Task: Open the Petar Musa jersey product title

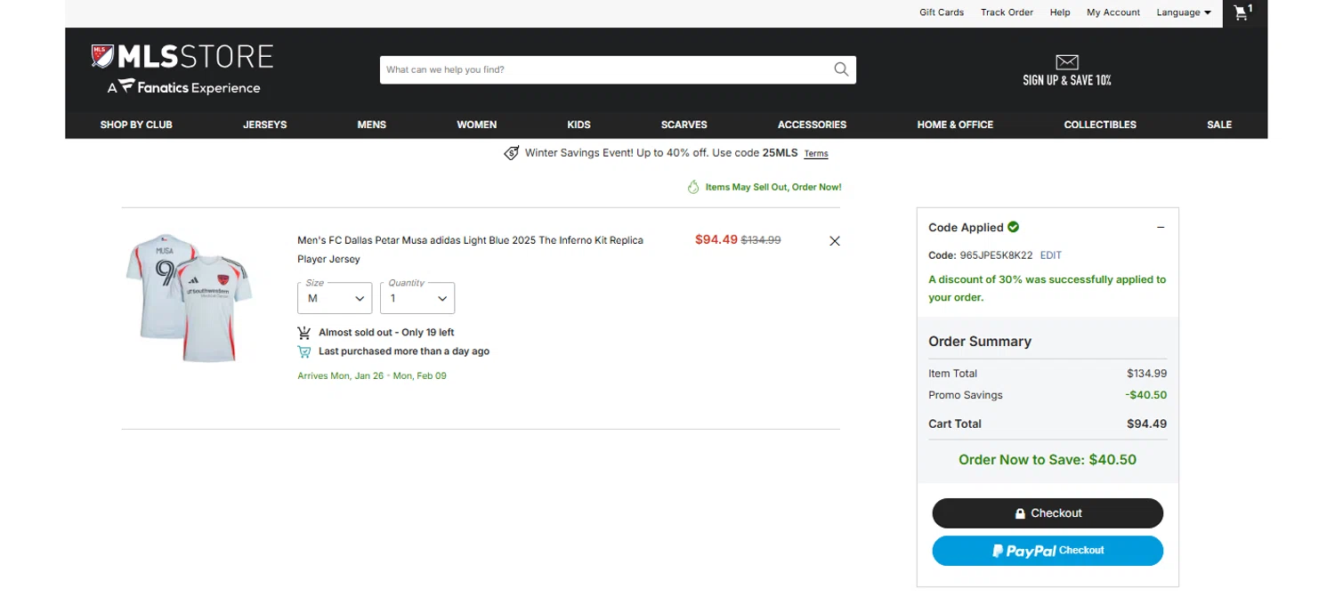Action: coord(470,250)
